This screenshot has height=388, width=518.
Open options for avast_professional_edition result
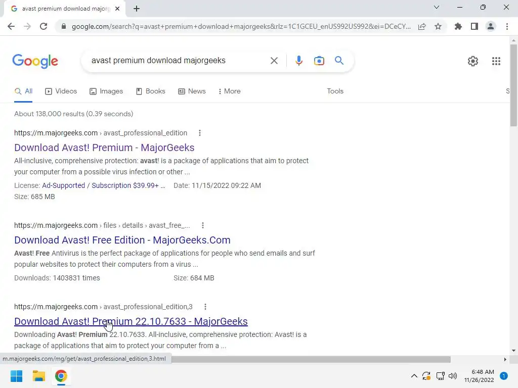(x=199, y=133)
